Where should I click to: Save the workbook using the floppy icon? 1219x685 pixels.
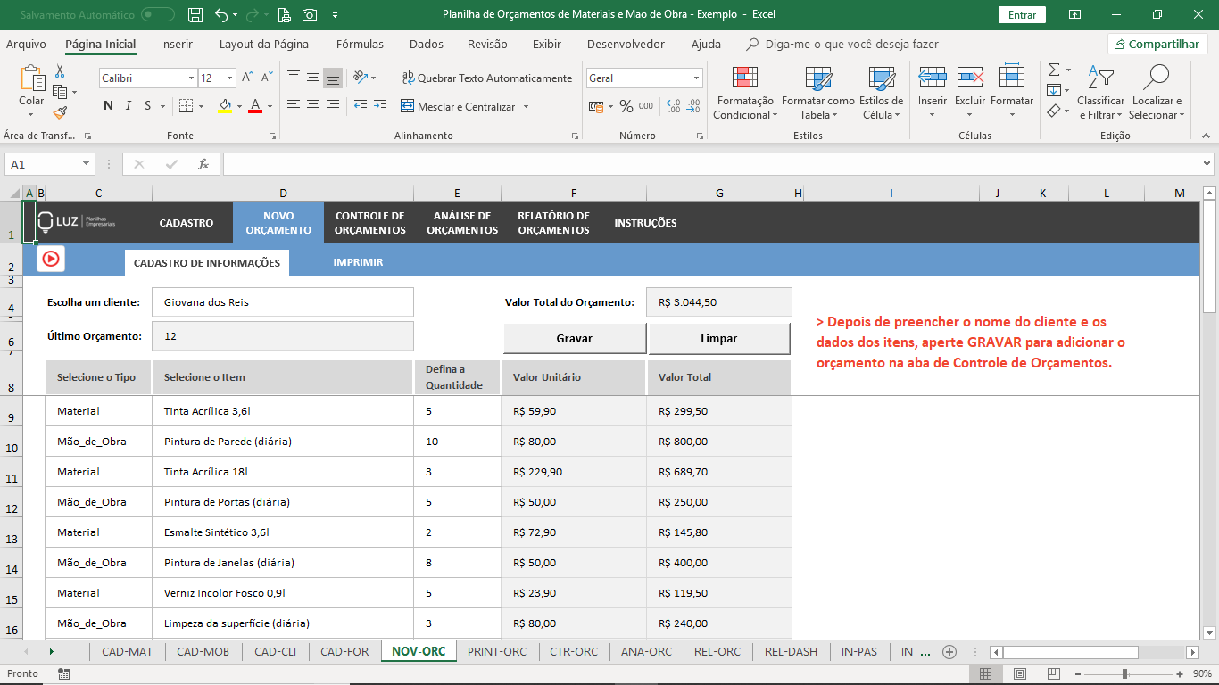[195, 14]
